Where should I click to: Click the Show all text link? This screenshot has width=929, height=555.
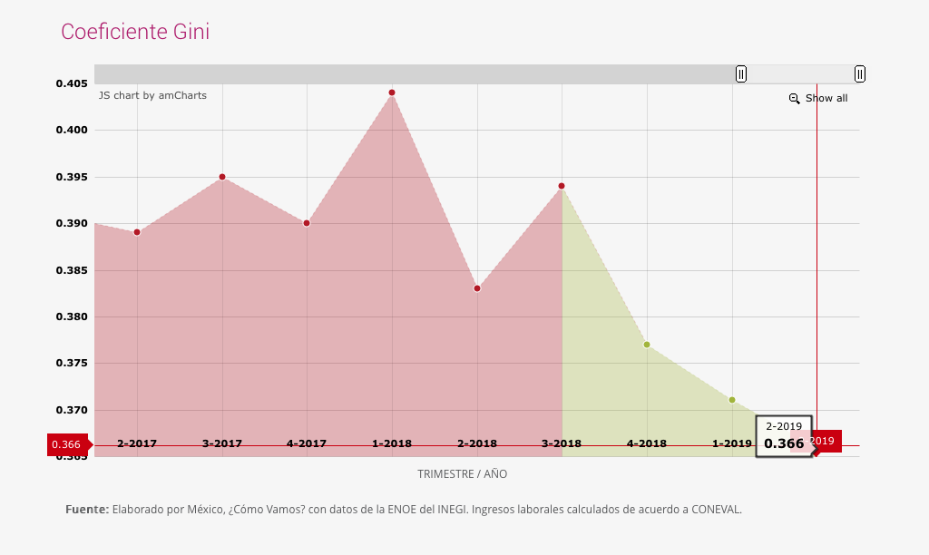(x=826, y=98)
